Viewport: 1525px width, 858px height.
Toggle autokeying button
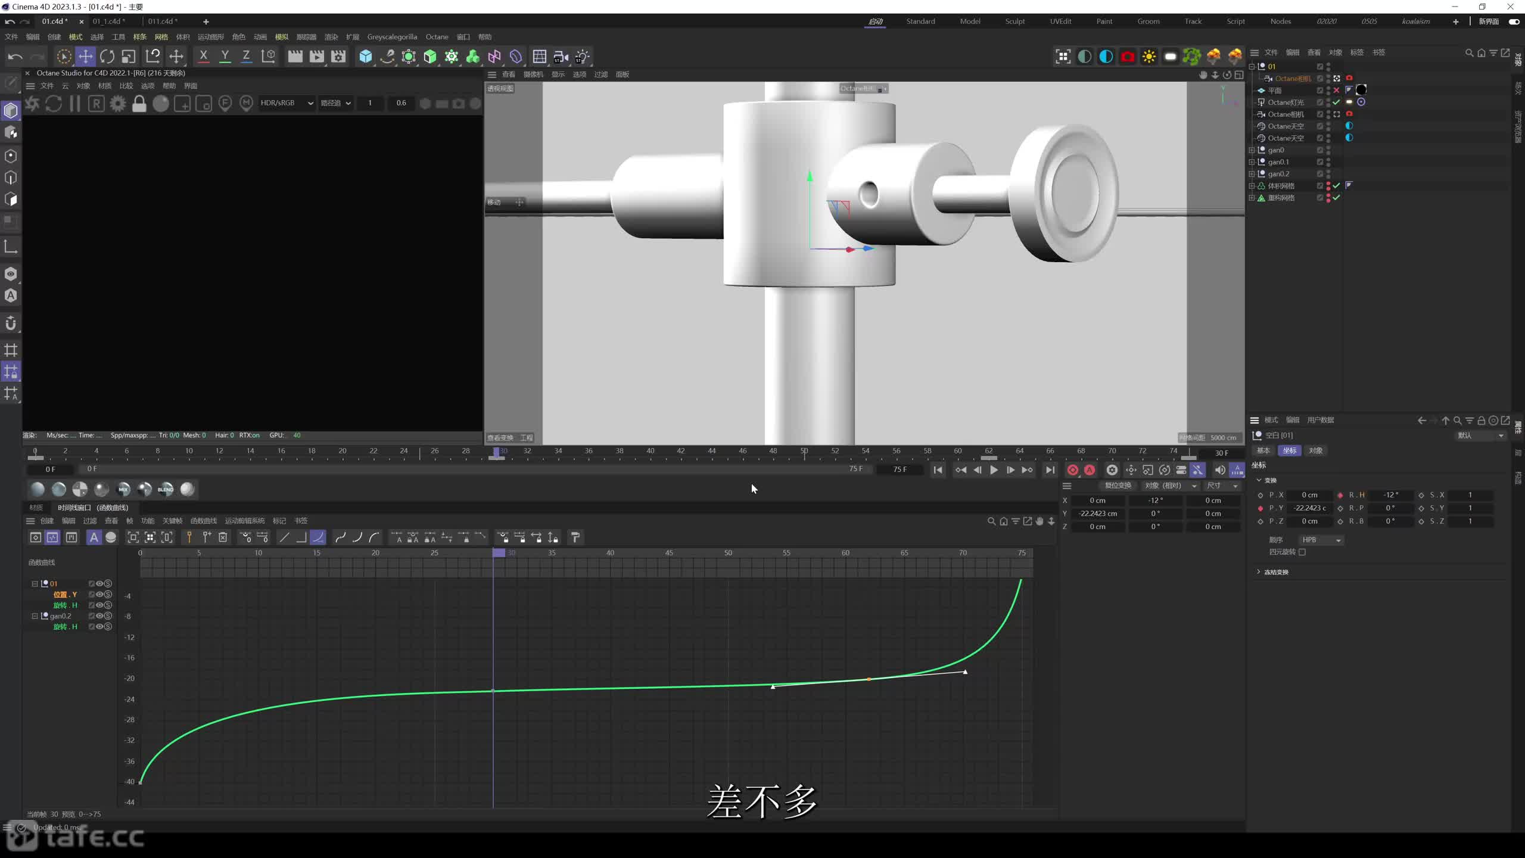(x=1090, y=470)
